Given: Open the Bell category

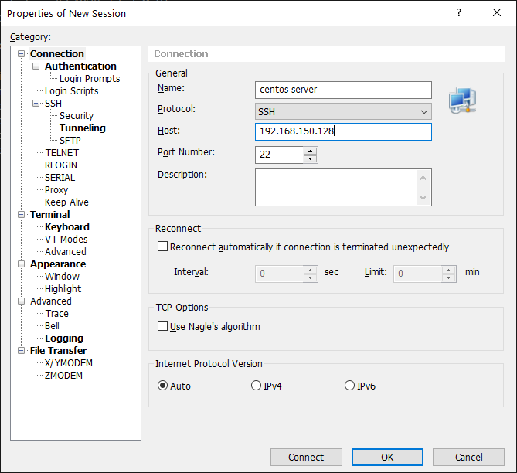Looking at the screenshot, I should click(x=52, y=326).
